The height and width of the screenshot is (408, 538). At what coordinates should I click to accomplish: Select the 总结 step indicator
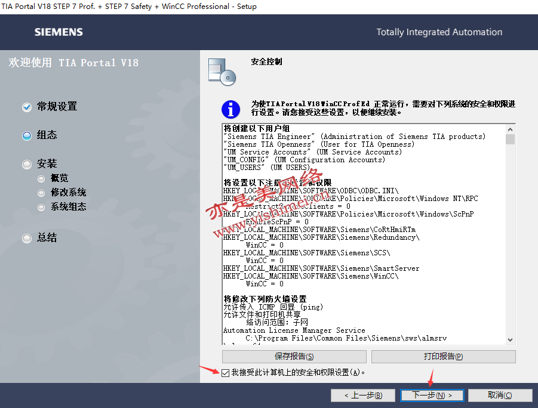(x=27, y=238)
